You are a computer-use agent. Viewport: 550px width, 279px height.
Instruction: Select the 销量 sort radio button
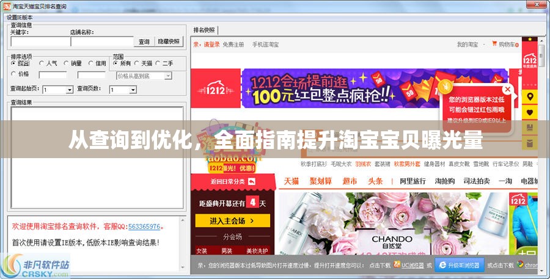[x=66, y=63]
